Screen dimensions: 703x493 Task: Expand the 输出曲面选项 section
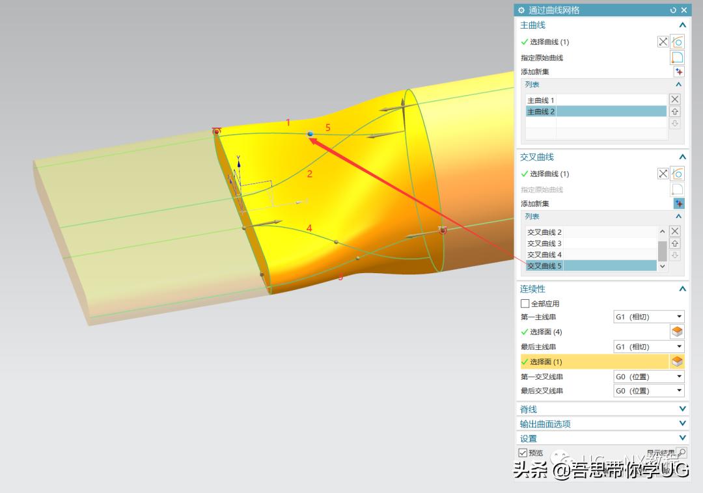coord(682,423)
